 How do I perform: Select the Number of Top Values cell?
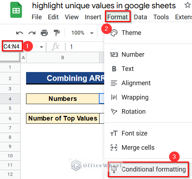63,118
